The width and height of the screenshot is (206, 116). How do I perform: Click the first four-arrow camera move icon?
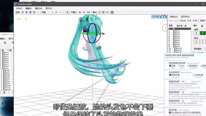point(153,16)
